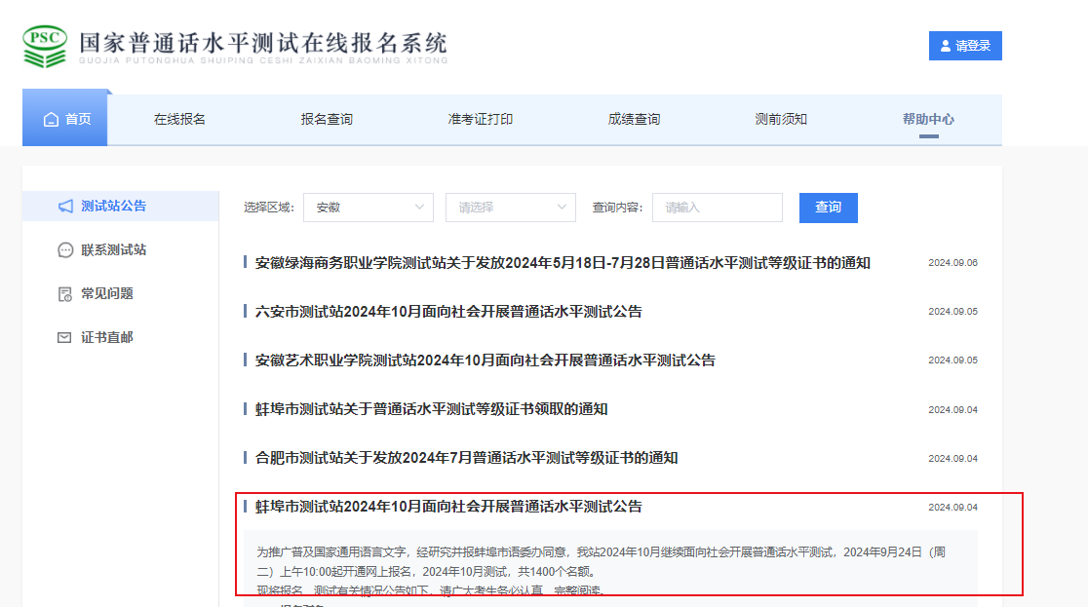Click date 2024.09.06 of 安徽绿海 notice
Viewport: 1088px width, 607px height.
(952, 263)
